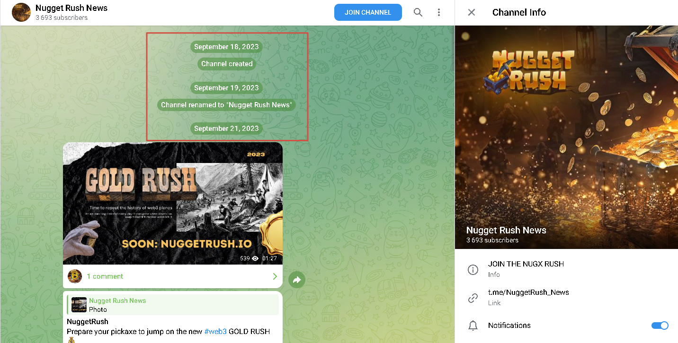The width and height of the screenshot is (678, 343).
Task: Play the GOLD RUSH video thumbnail
Action: 173,203
